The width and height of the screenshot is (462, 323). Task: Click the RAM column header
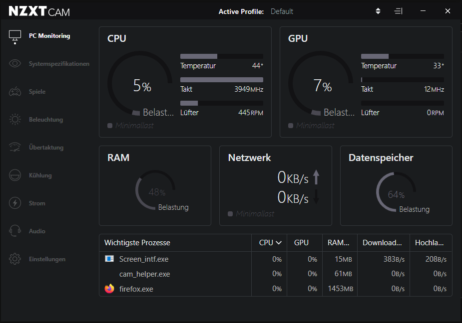[x=340, y=243]
